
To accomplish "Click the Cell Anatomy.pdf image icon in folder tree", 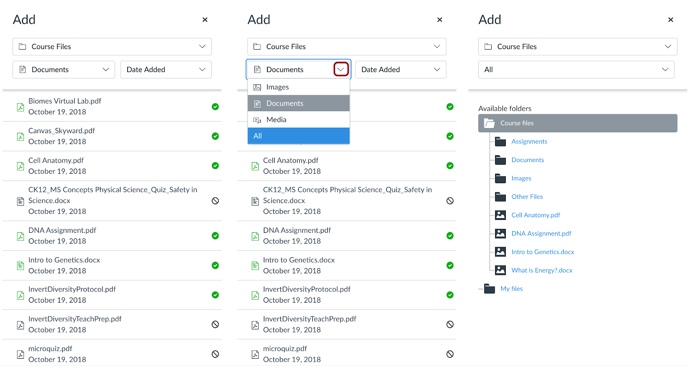I will click(x=500, y=215).
